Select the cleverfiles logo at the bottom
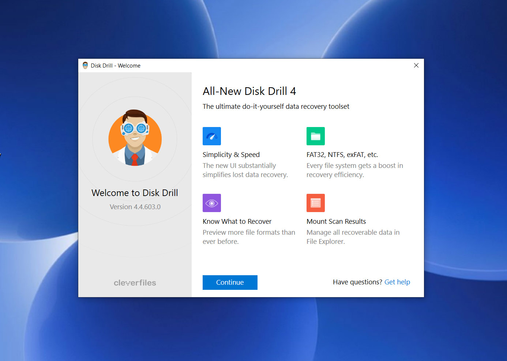 (135, 282)
